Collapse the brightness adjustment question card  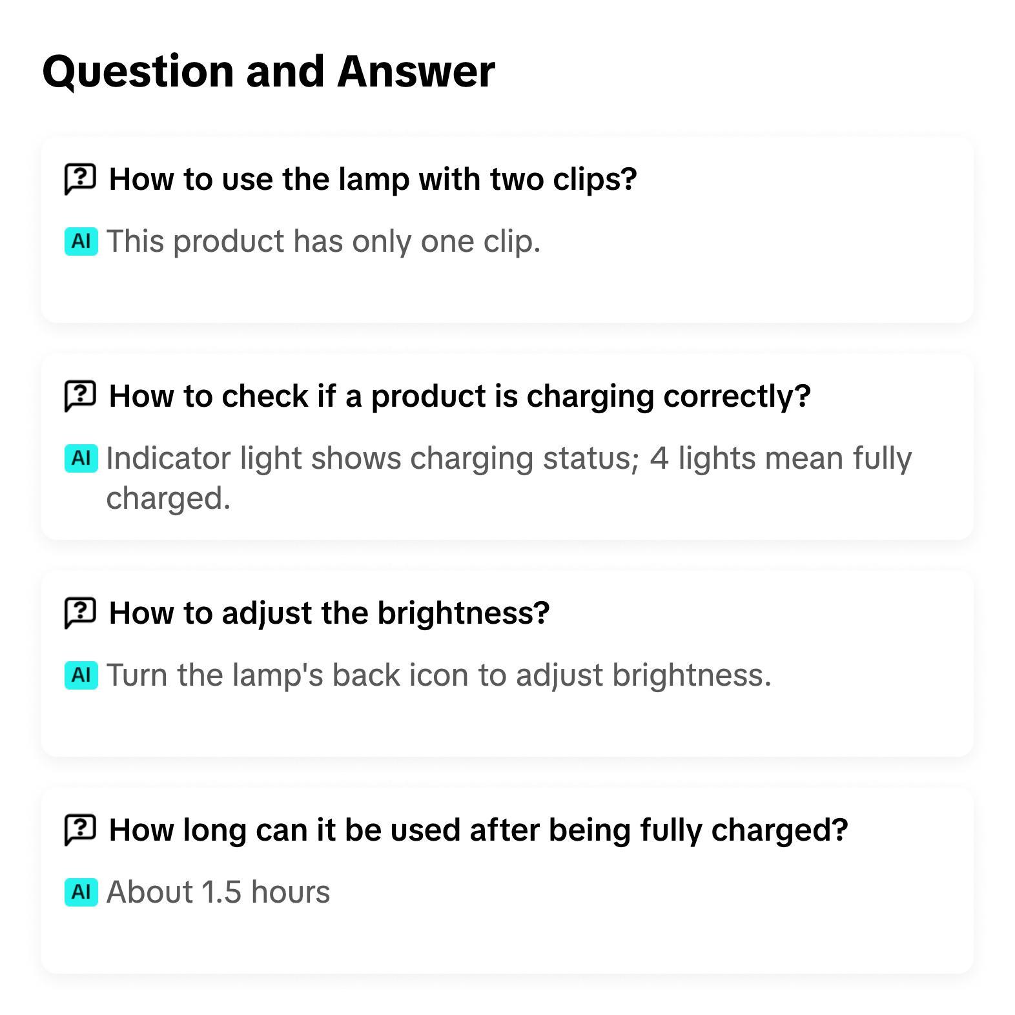(x=330, y=613)
